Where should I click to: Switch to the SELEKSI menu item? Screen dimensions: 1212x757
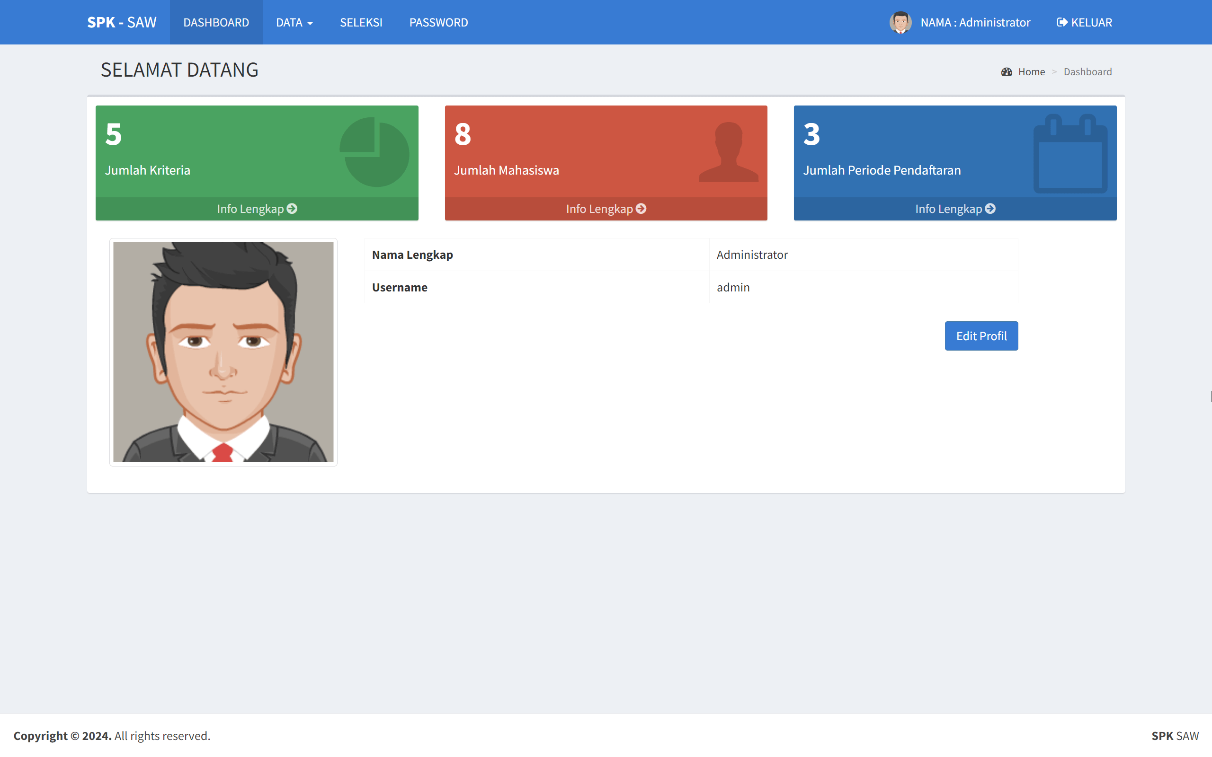pos(361,22)
